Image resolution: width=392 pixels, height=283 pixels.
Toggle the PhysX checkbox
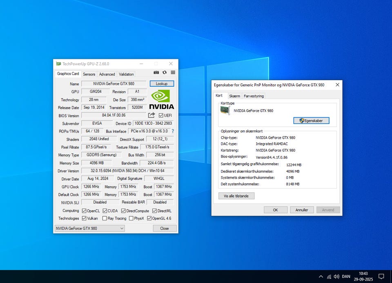coord(131,218)
